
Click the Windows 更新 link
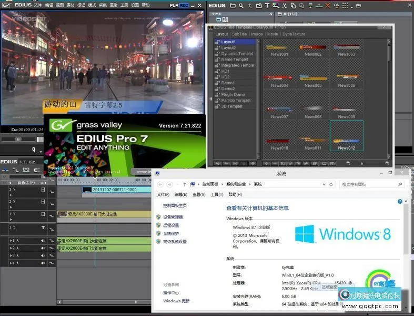coord(175,301)
